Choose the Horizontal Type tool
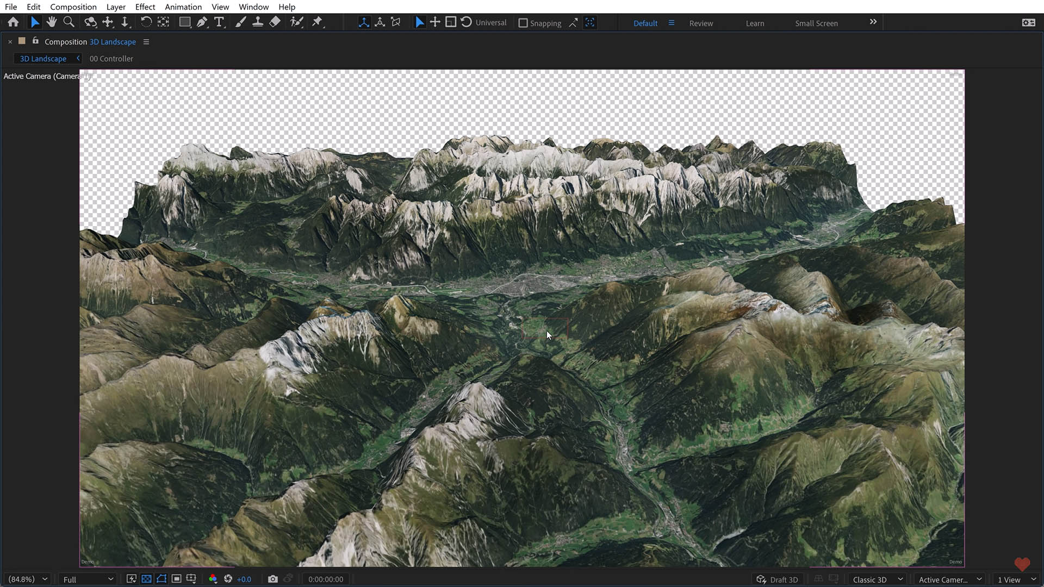Viewport: 1044px width, 587px height. point(219,22)
